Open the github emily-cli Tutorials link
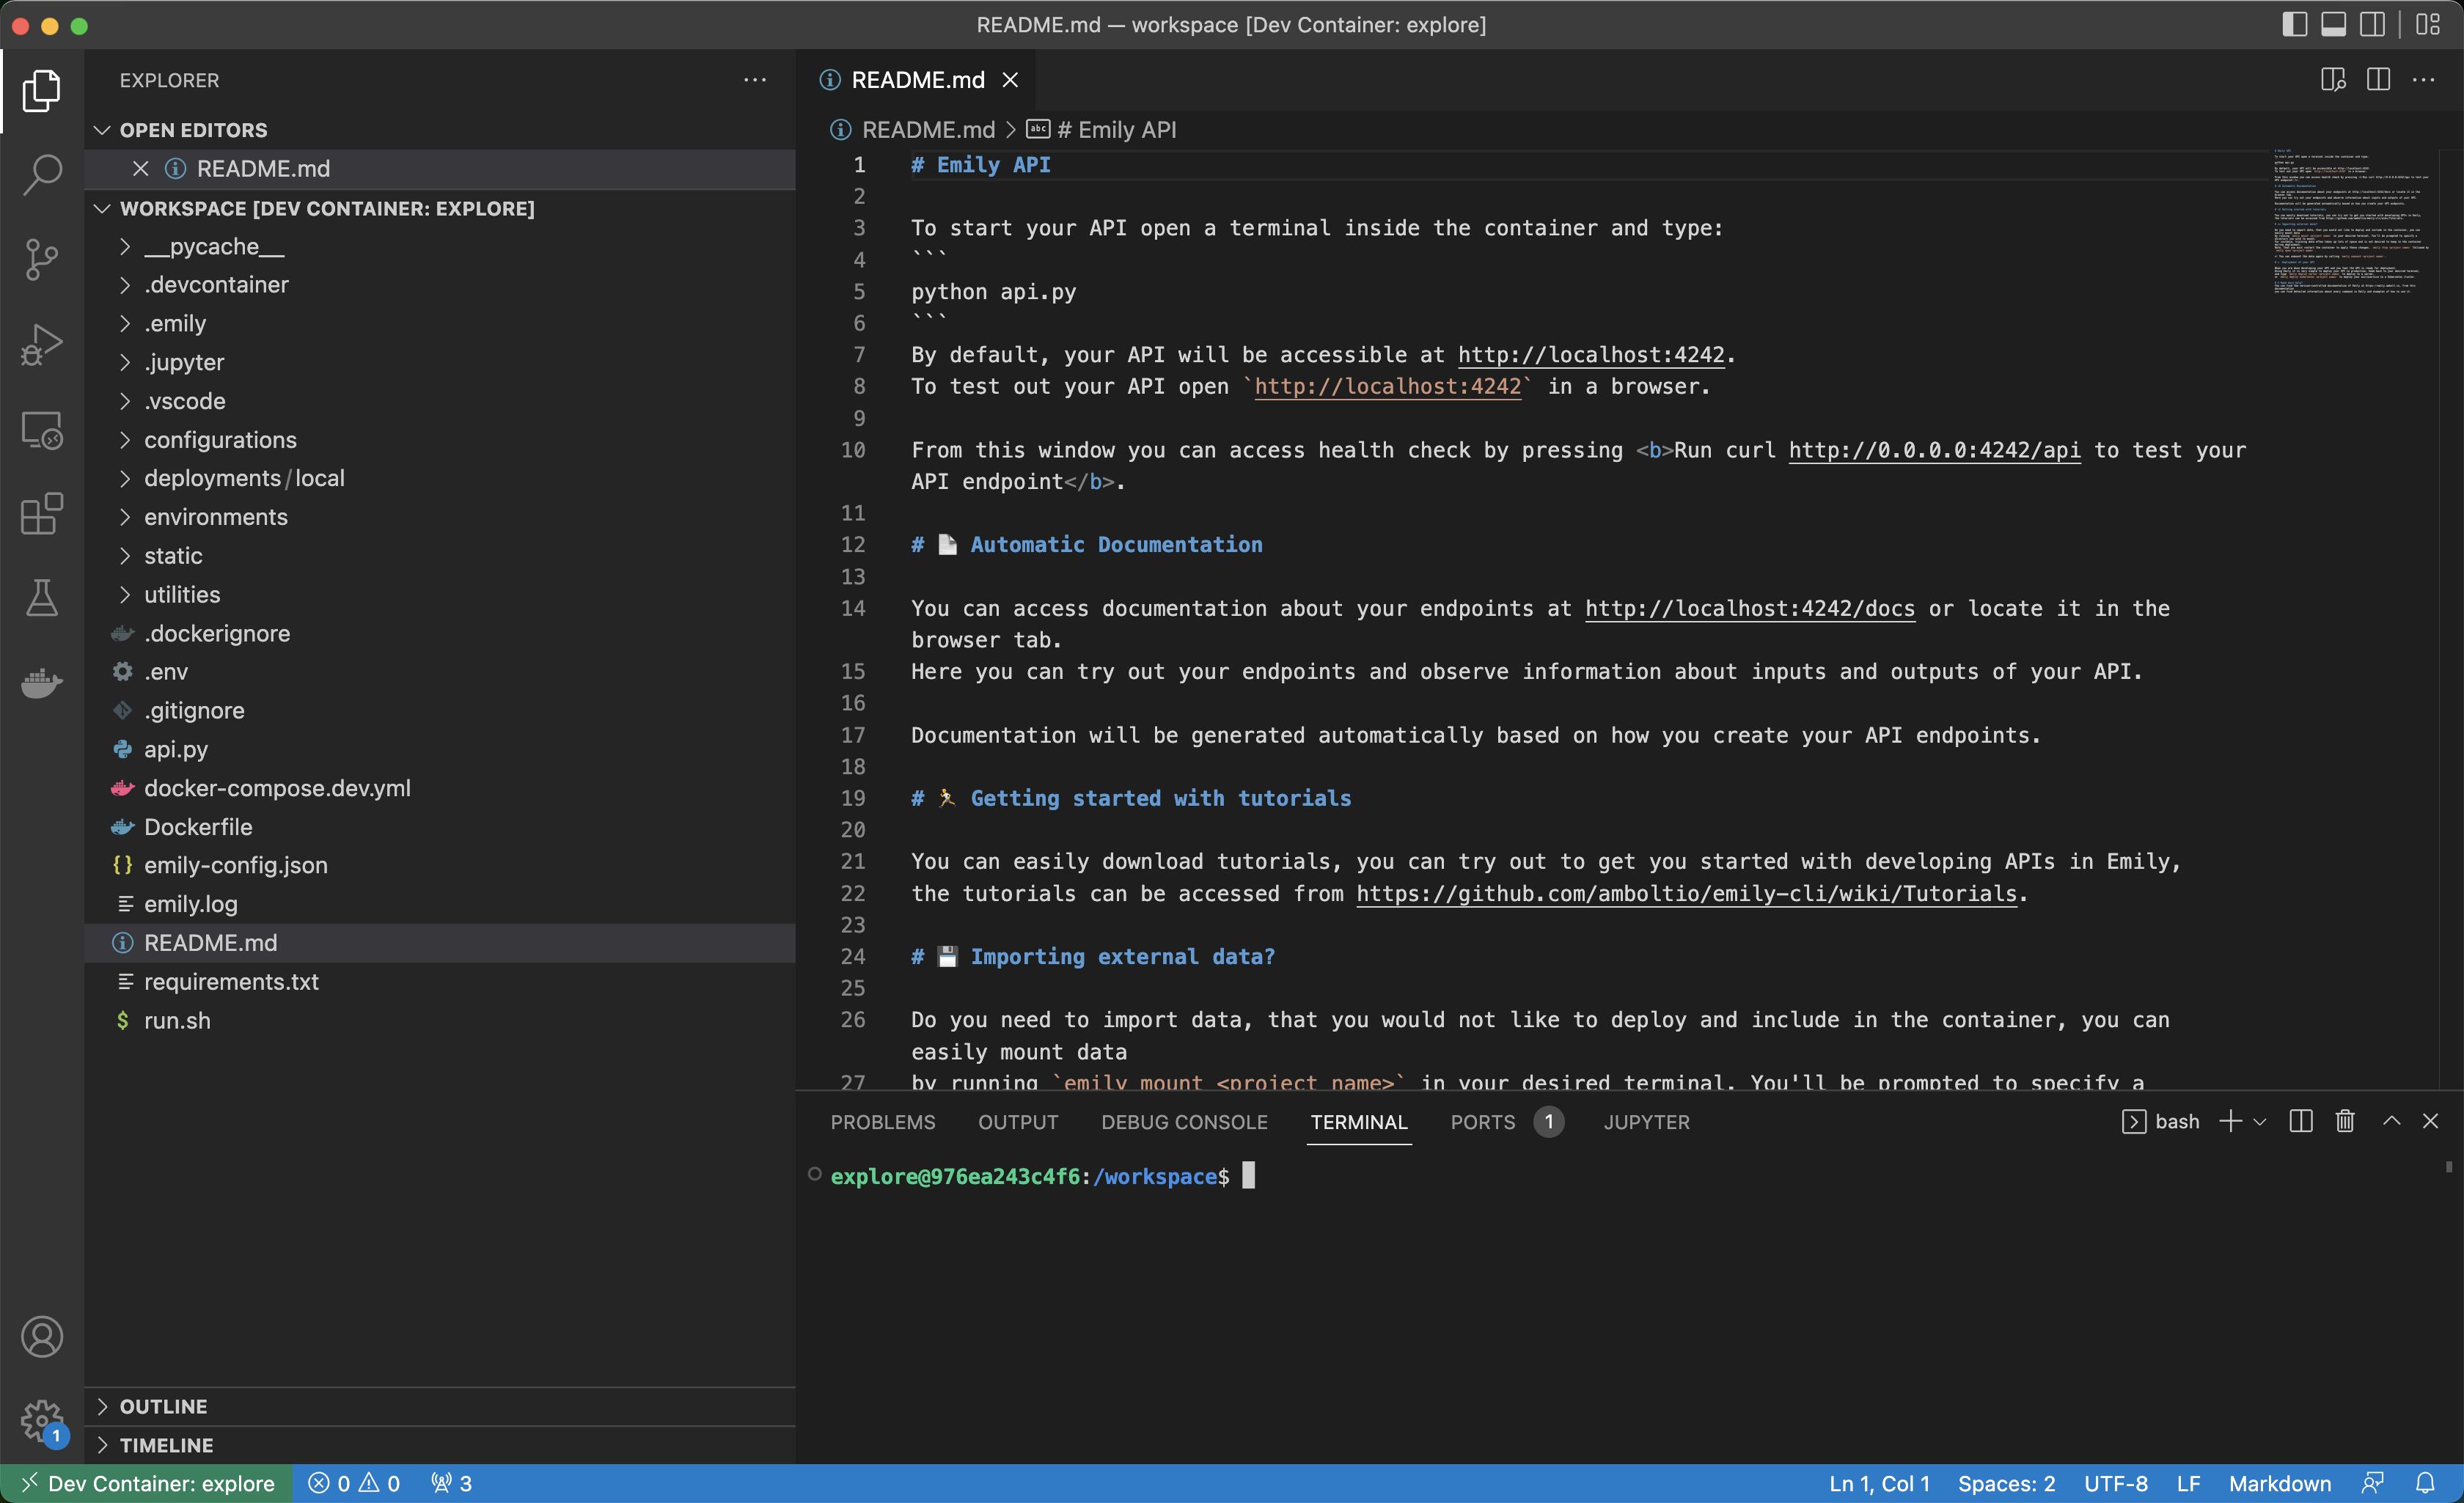Screen dimensions: 2464x1503 1686,893
